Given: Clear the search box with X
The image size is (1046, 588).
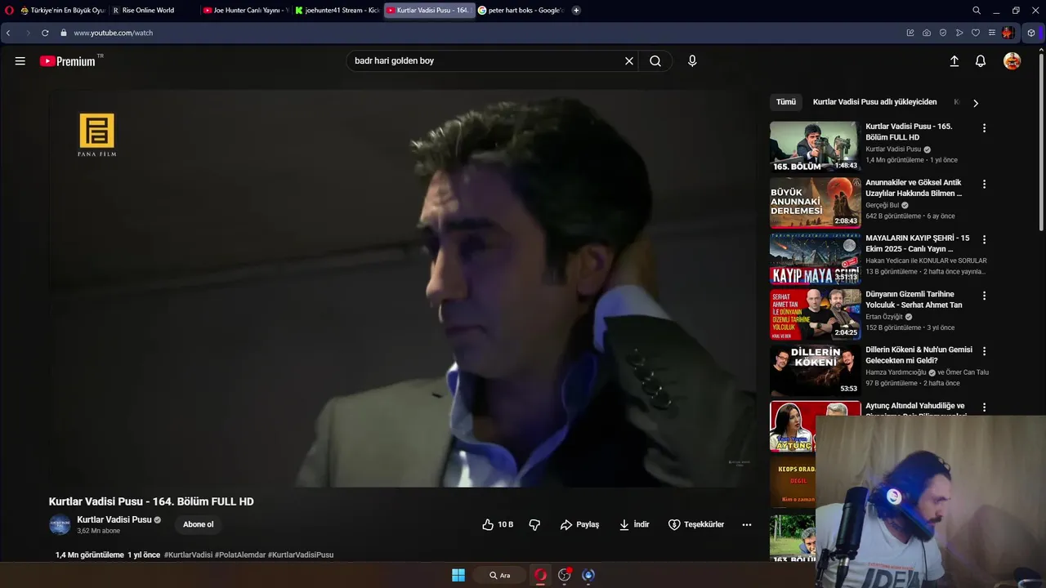Looking at the screenshot, I should click(629, 61).
